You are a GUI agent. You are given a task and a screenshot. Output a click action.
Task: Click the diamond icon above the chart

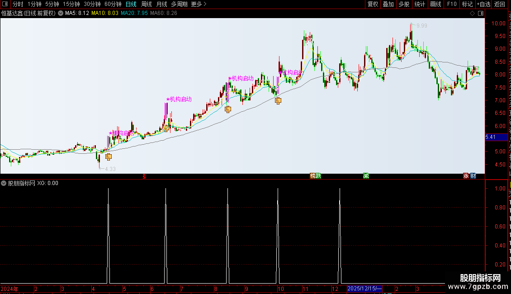[472, 14]
